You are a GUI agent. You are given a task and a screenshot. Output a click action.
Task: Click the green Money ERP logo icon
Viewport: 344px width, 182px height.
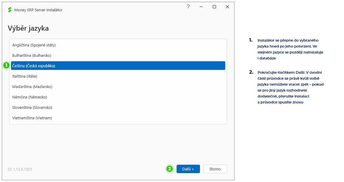tap(10, 10)
